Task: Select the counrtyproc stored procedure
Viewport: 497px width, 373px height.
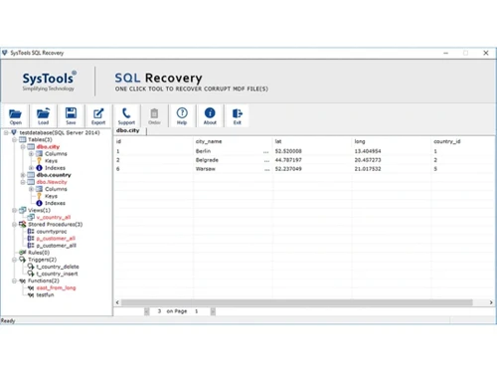Action: point(52,232)
